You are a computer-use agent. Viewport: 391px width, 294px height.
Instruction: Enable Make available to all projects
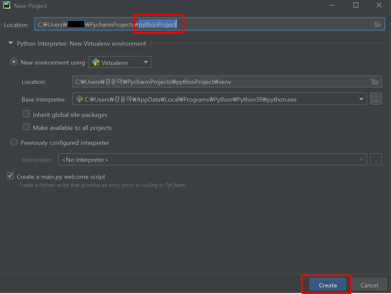coord(26,127)
